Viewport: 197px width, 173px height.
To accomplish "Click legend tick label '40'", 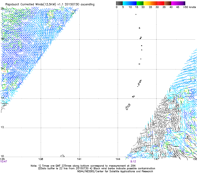I will [171, 7].
